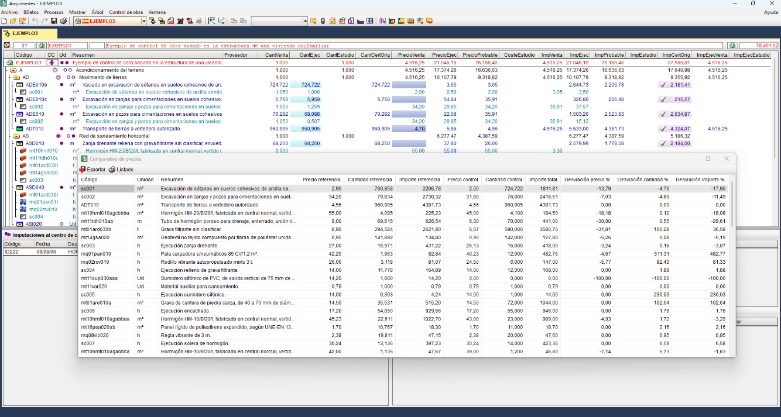Toggle green check on certification 2.634,87
This screenshot has height=417, width=781.
(x=663, y=114)
